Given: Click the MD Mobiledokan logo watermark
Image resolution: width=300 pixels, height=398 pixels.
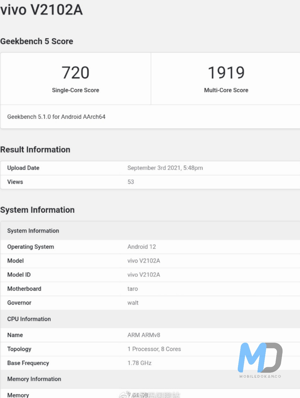Looking at the screenshot, I should point(260,357).
